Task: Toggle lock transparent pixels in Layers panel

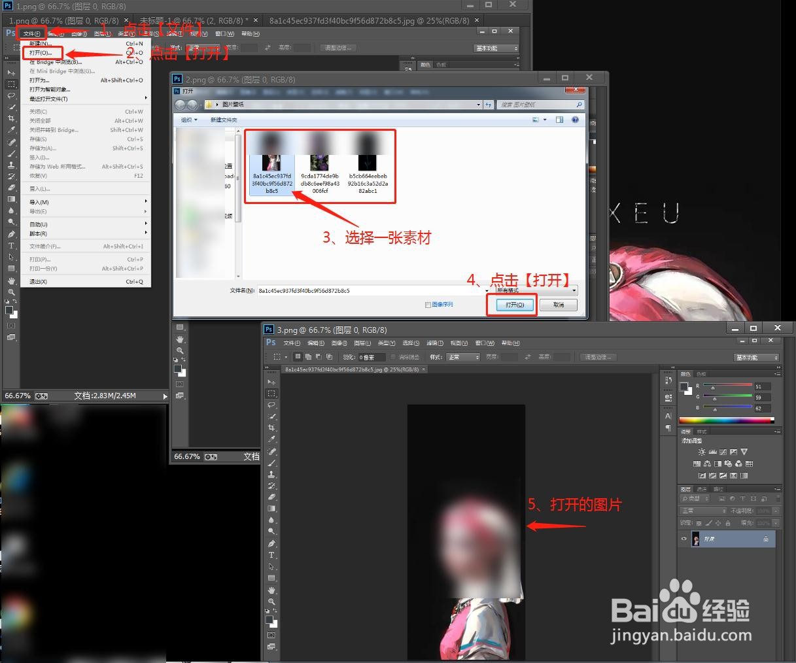Action: (699, 523)
